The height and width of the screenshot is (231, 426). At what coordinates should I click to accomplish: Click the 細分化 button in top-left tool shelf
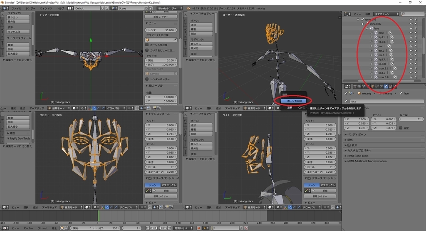[x=18, y=22]
